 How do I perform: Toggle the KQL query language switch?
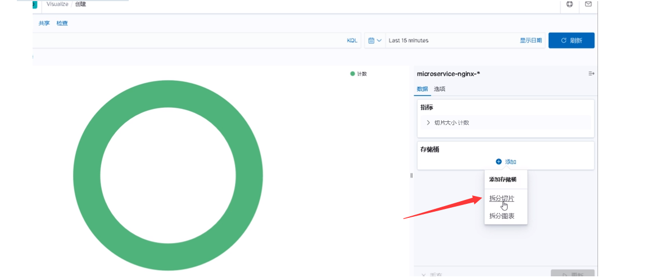pos(352,40)
